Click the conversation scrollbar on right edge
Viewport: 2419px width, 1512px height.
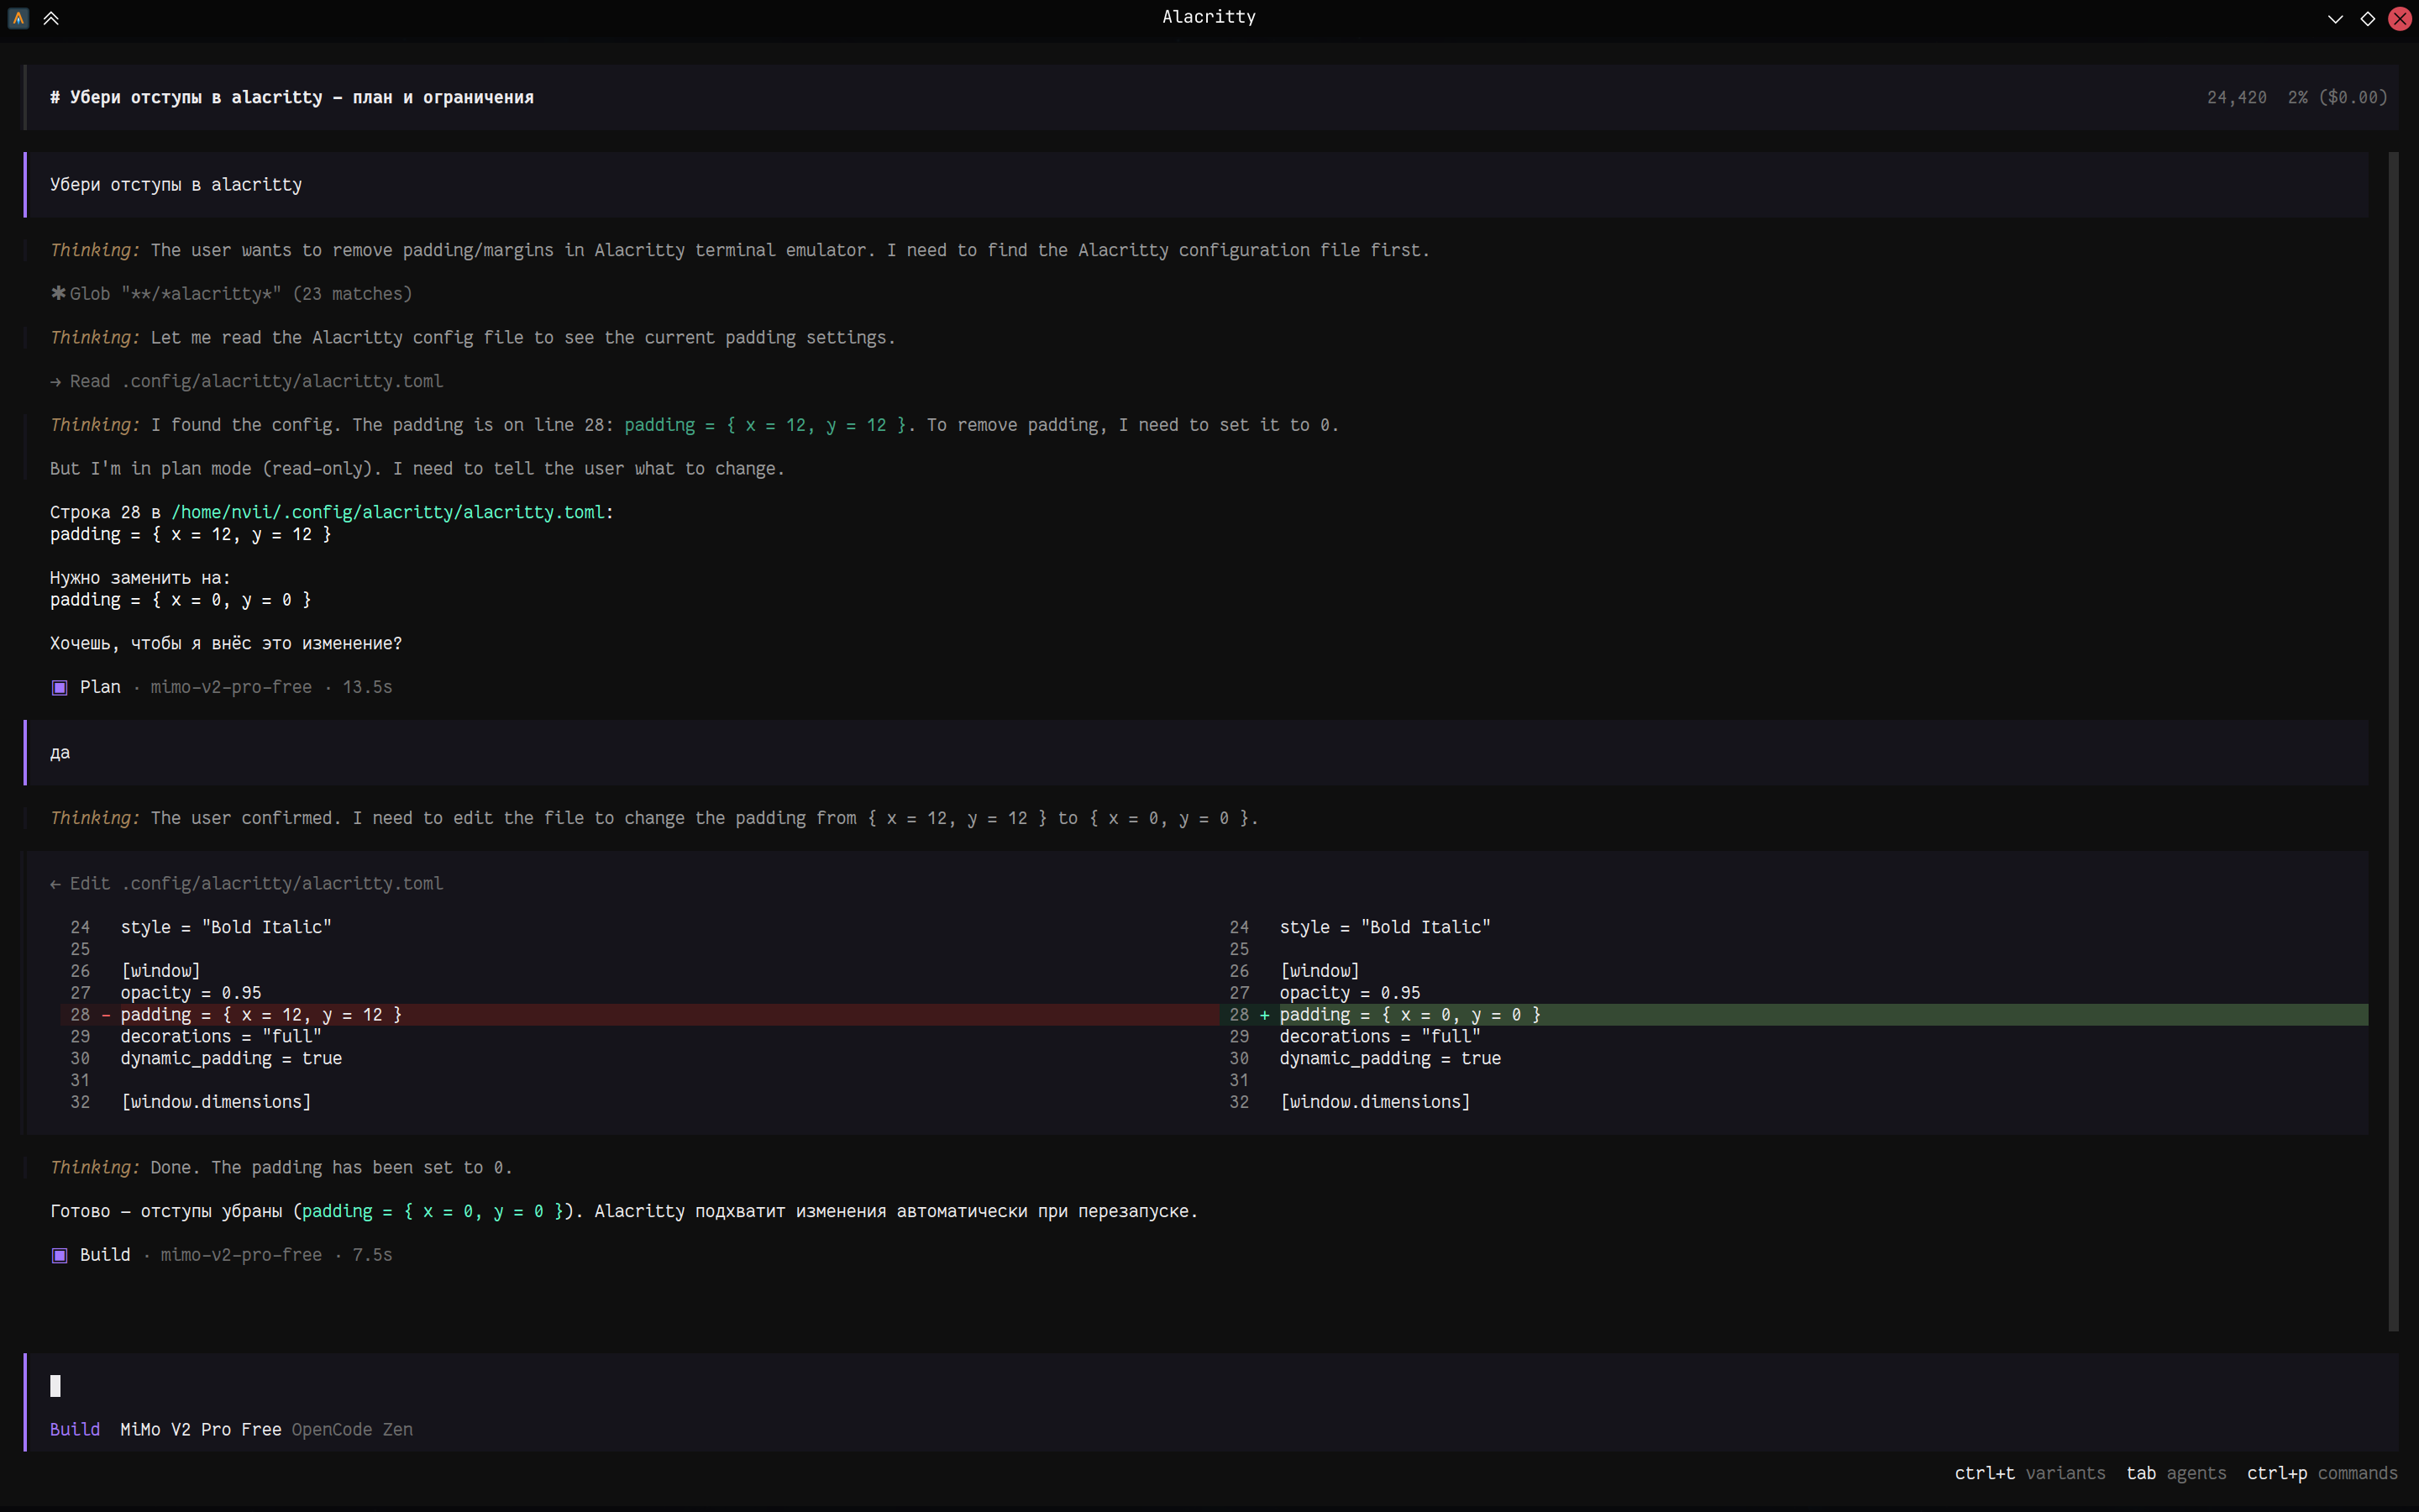pos(2393,740)
